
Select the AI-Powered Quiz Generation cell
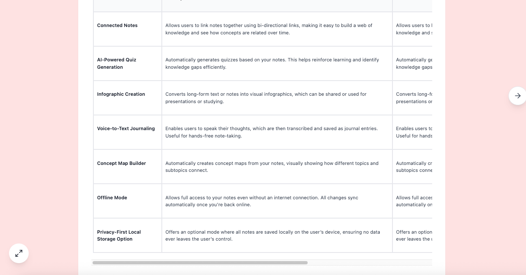[x=127, y=63]
